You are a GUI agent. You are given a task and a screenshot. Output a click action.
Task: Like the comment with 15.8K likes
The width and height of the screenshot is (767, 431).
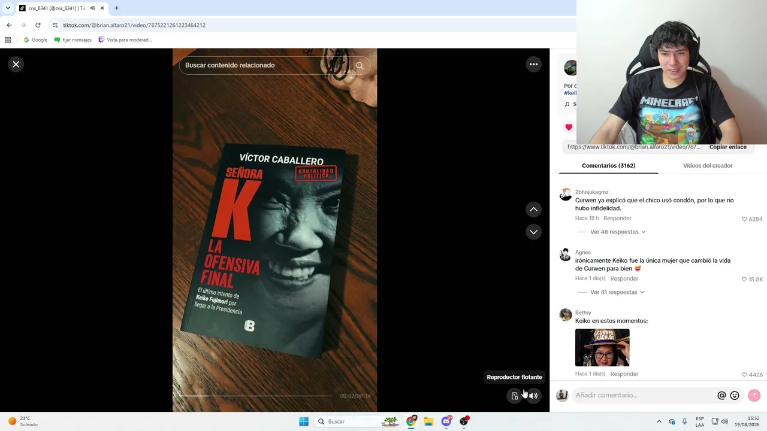744,280
